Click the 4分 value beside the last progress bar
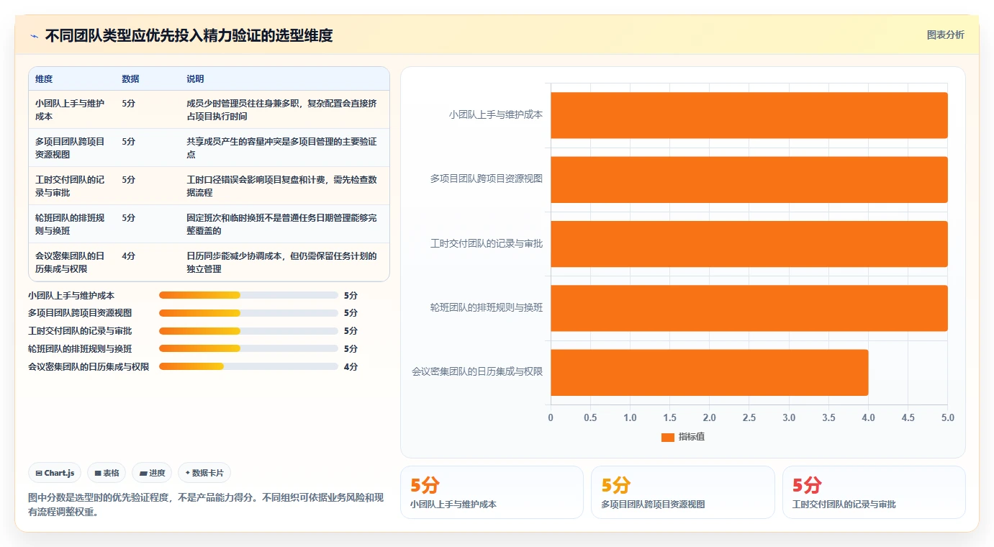The image size is (994, 547). (351, 366)
